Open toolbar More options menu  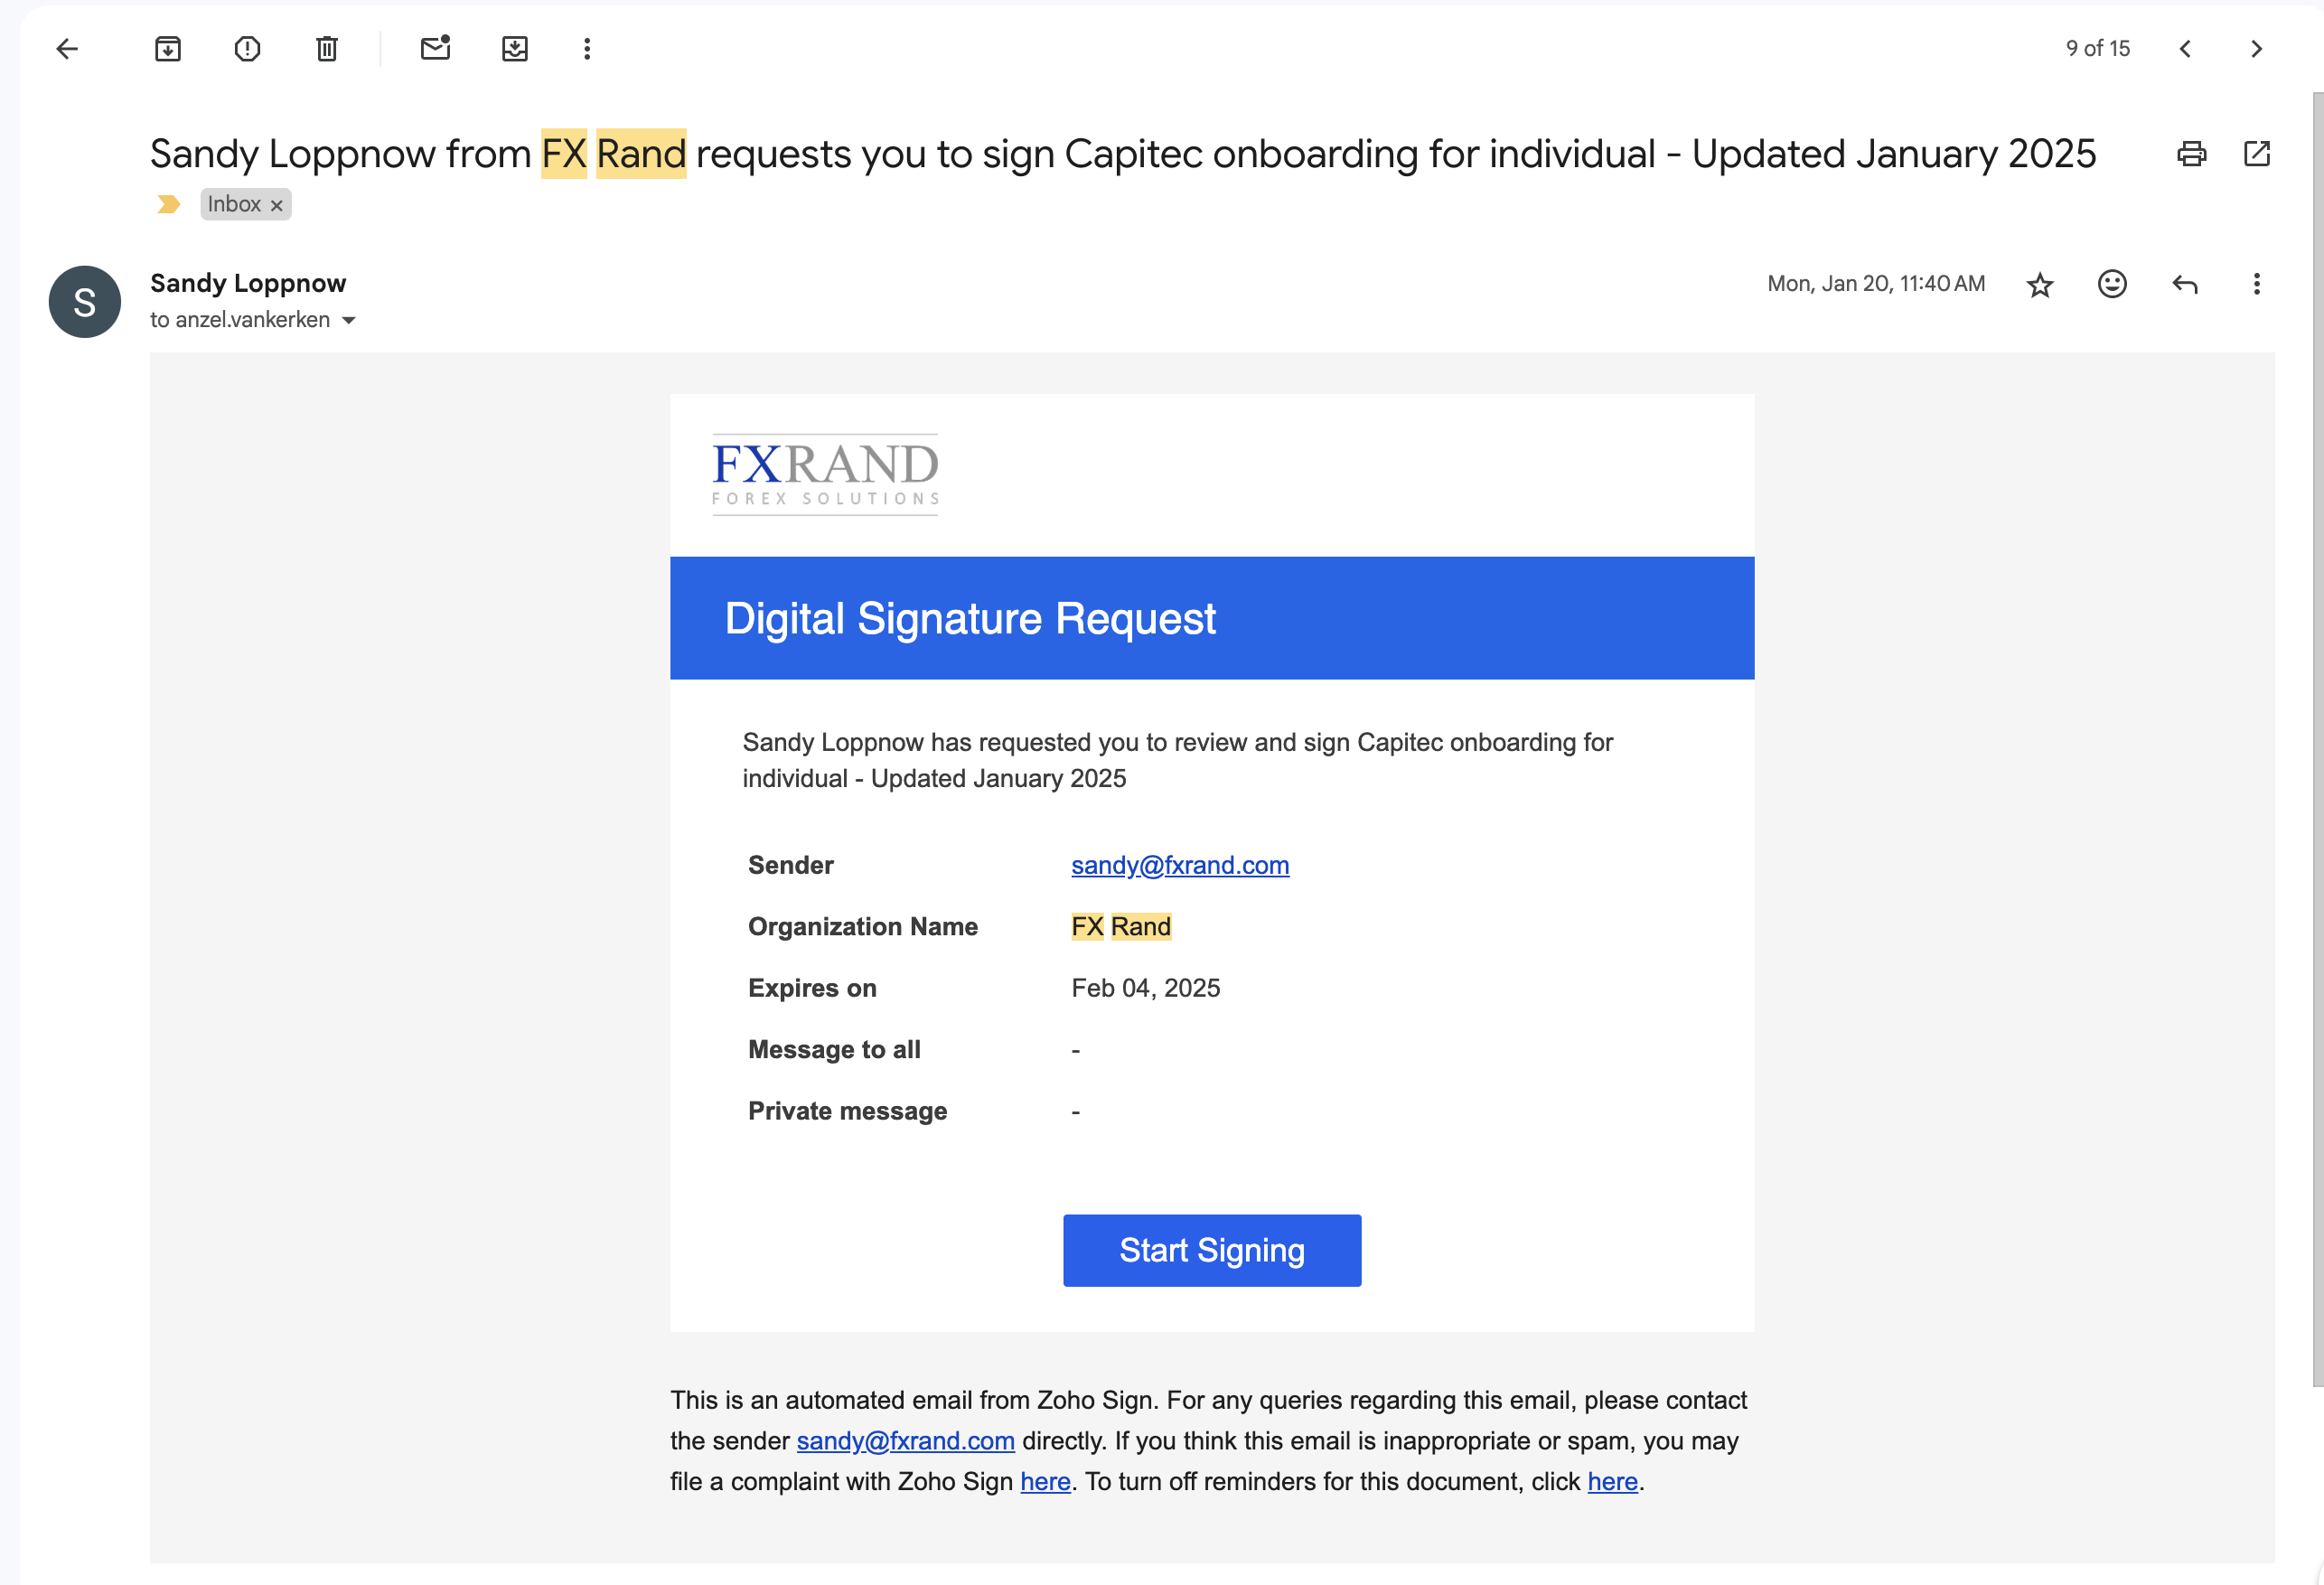point(587,48)
